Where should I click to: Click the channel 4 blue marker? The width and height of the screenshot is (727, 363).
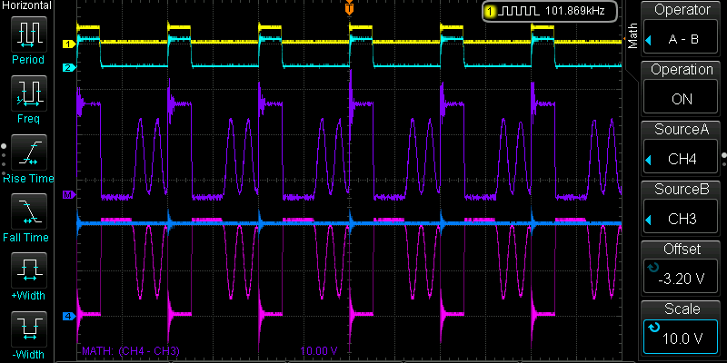69,317
